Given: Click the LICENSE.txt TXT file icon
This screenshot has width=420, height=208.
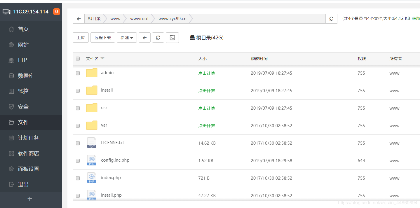Looking at the screenshot, I should (92, 143).
